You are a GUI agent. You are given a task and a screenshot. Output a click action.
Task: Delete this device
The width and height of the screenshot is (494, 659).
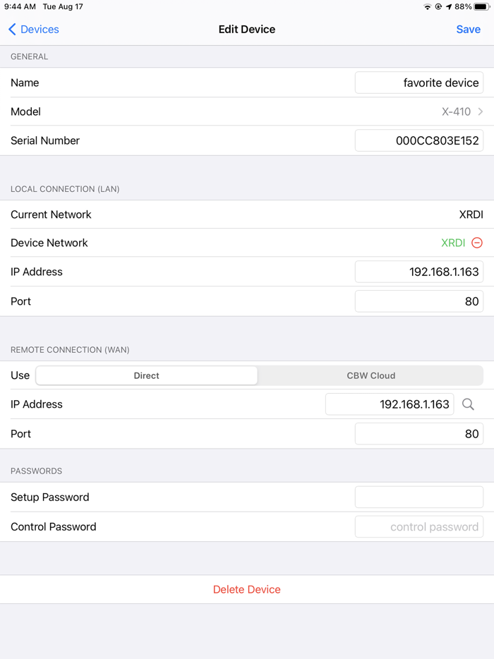click(246, 589)
